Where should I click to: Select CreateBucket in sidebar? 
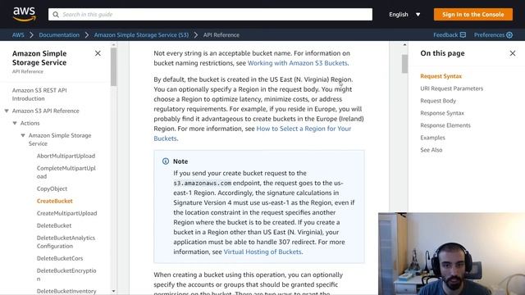[55, 201]
